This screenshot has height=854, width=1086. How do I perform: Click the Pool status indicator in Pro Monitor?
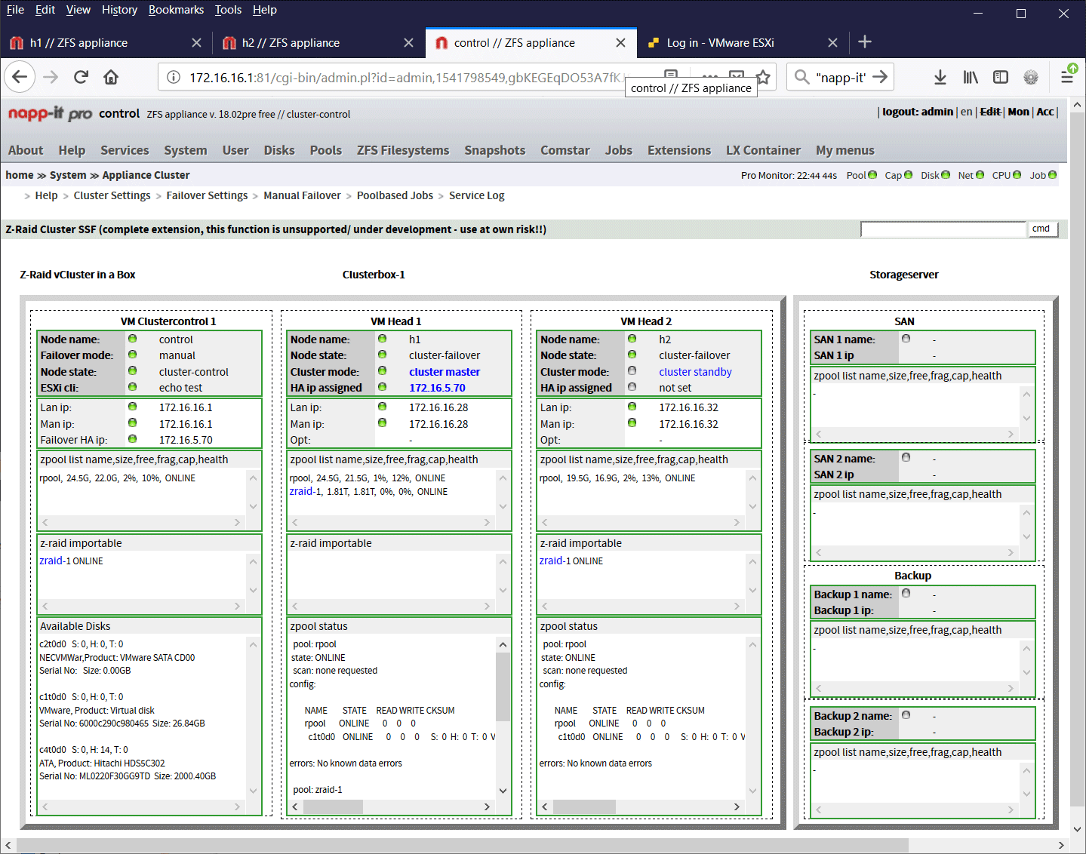pos(872,174)
